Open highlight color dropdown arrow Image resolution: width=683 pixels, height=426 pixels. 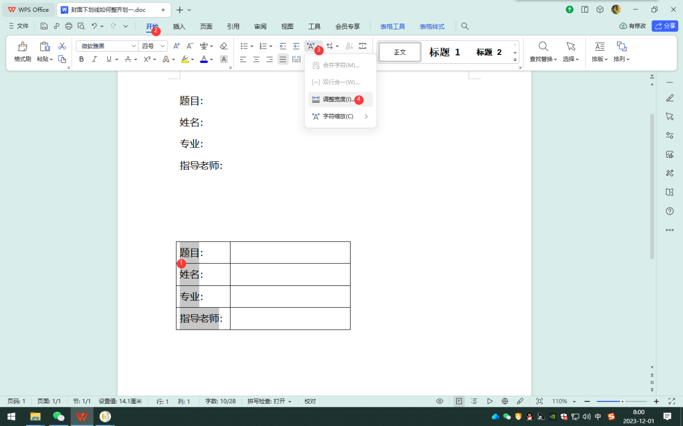point(193,59)
